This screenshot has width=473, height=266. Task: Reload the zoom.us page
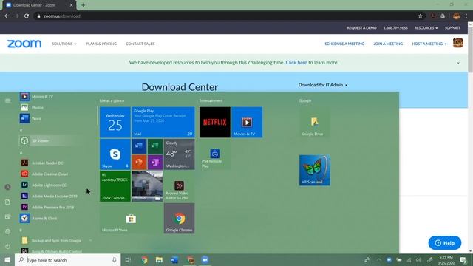click(x=27, y=16)
